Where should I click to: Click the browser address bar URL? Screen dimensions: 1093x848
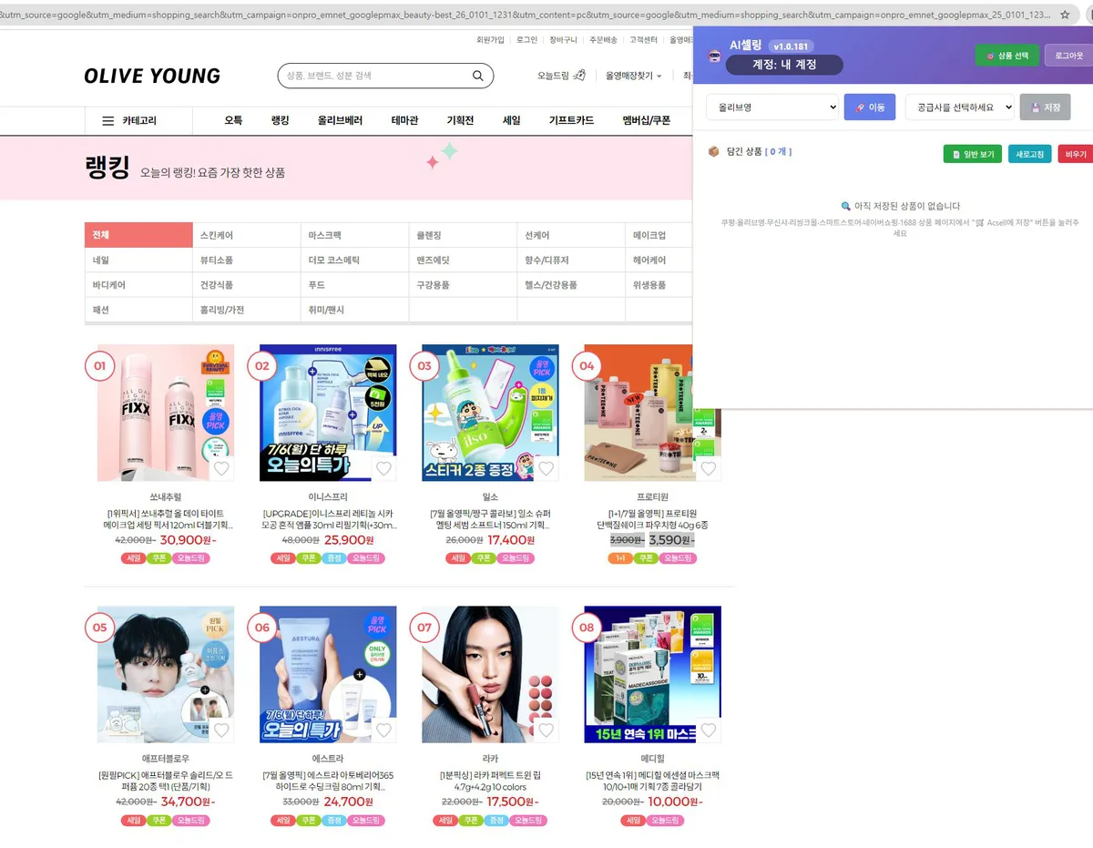tap(525, 15)
